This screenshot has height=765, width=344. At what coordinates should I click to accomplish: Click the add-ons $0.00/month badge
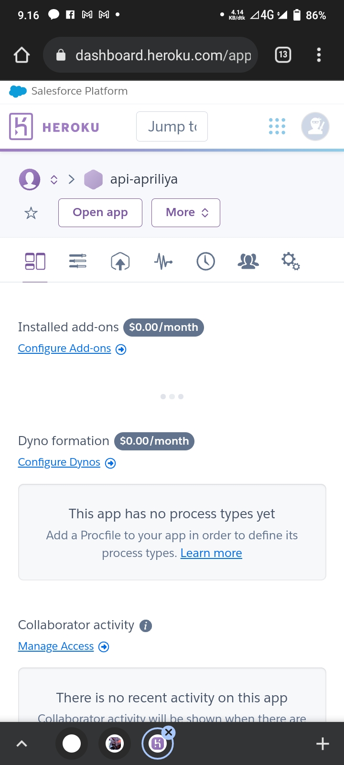click(x=163, y=328)
